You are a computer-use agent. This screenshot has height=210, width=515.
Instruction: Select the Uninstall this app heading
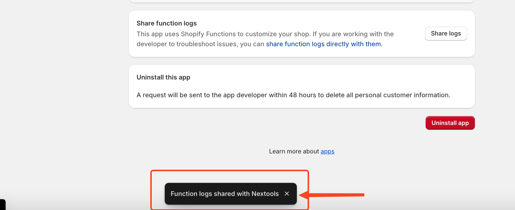coord(163,77)
